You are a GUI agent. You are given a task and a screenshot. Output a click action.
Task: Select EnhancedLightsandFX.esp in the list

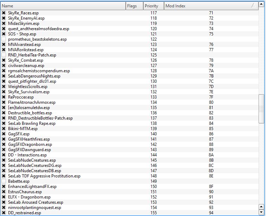(32, 187)
